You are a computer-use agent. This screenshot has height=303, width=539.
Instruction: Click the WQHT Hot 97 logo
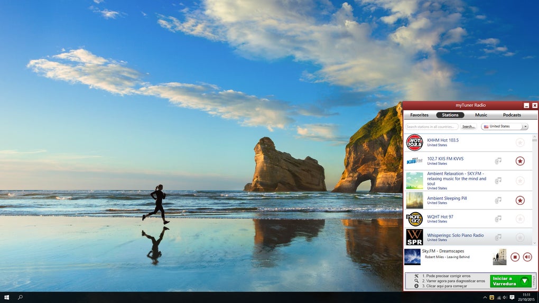[415, 219]
